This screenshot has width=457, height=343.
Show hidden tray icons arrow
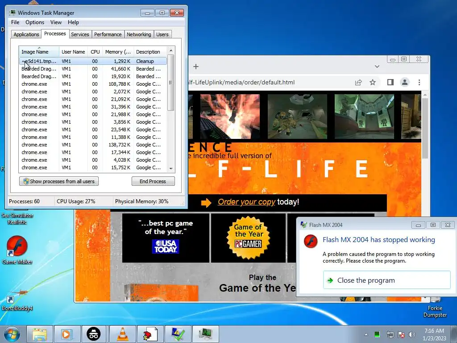(x=366, y=335)
